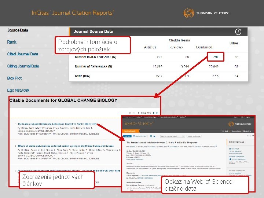This screenshot has width=264, height=198.
Task: Open the Rank sidebar section
Action: coord(12,42)
